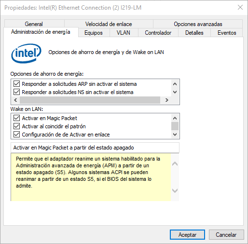The width and height of the screenshot is (248, 244).
Task: Switch to Velocidad de enlace tab
Action: click(x=109, y=24)
